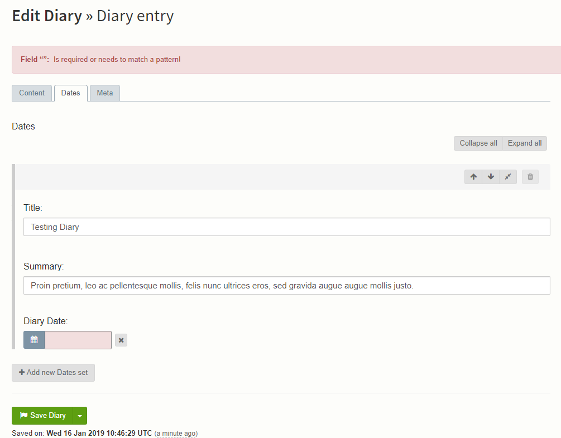Select the Dates tab

(70, 93)
